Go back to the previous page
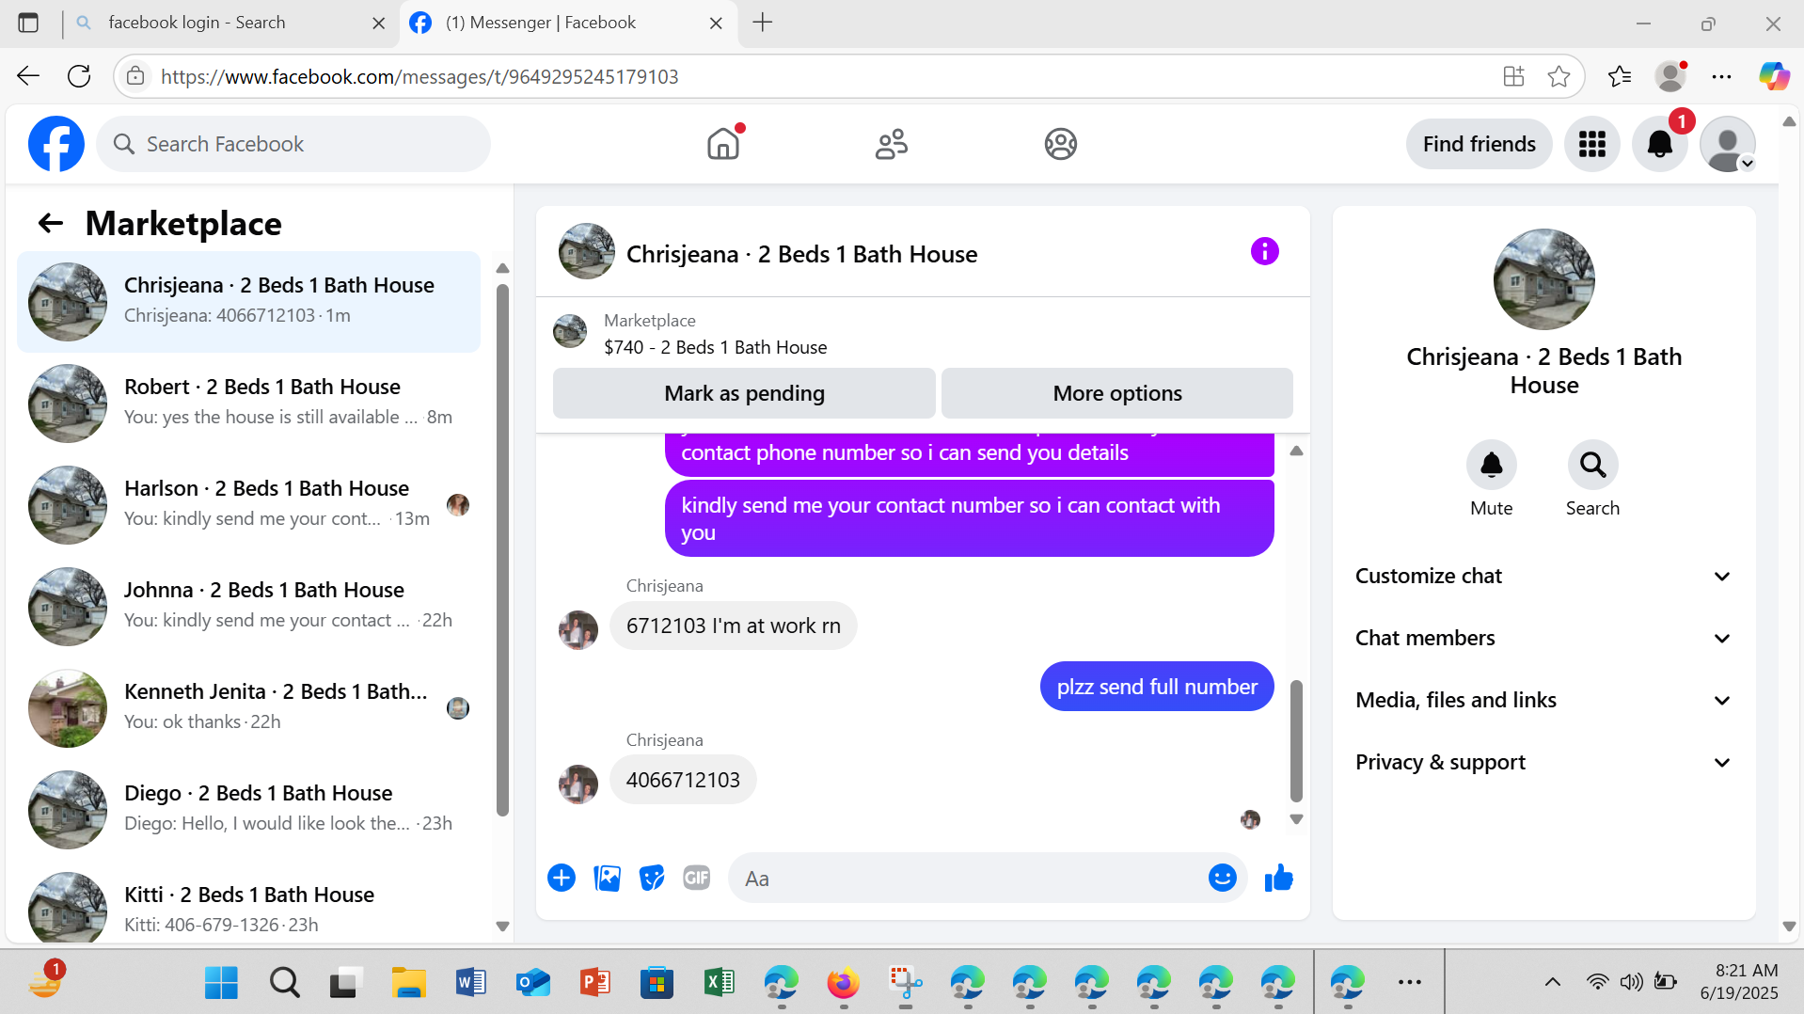This screenshot has height=1014, width=1804. click(x=28, y=76)
